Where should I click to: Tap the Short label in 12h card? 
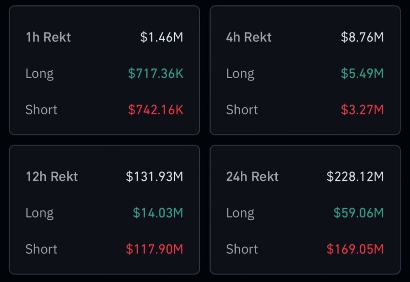pos(41,249)
